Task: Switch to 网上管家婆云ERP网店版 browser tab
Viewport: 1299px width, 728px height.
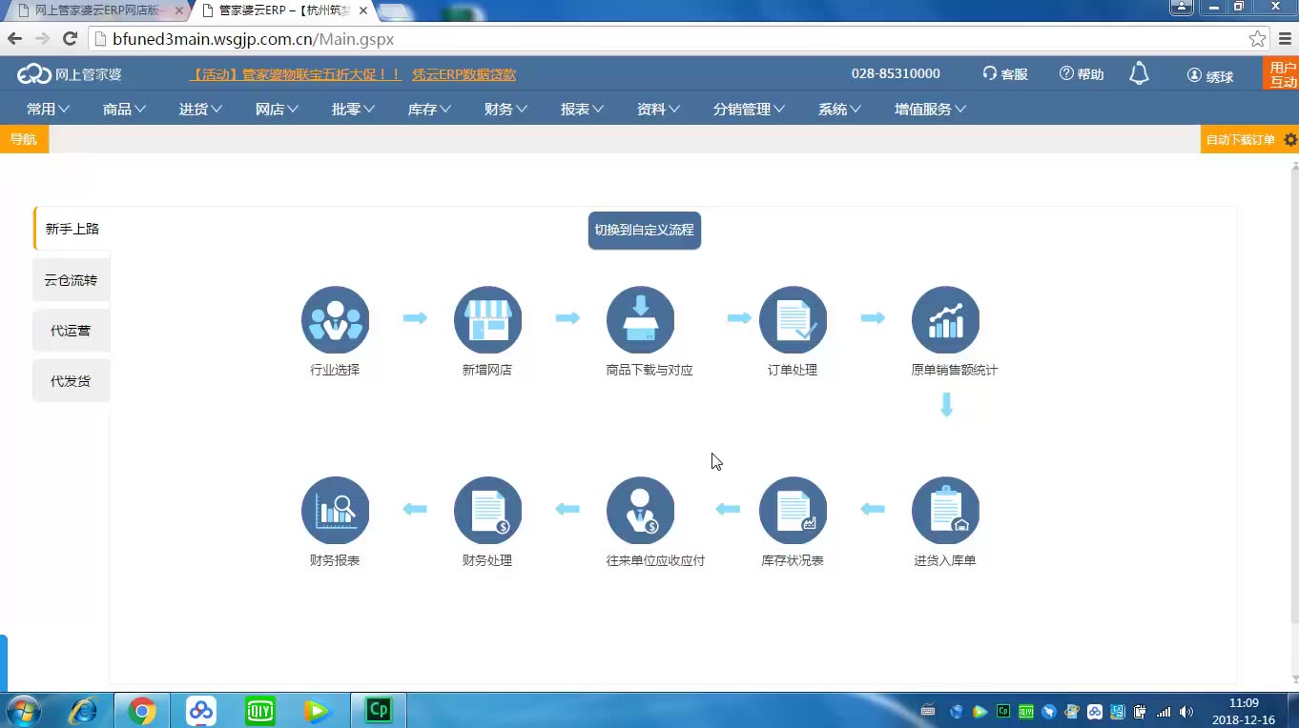Action: (97, 10)
